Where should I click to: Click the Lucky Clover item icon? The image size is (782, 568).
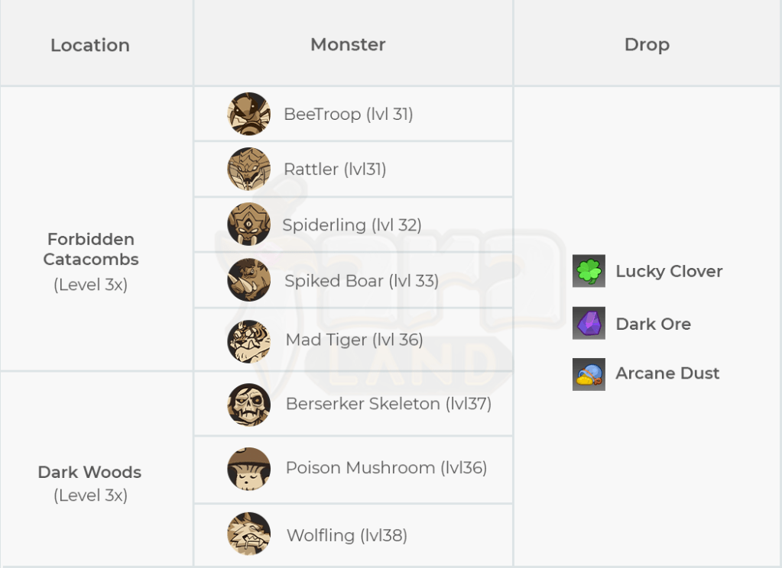tap(589, 271)
